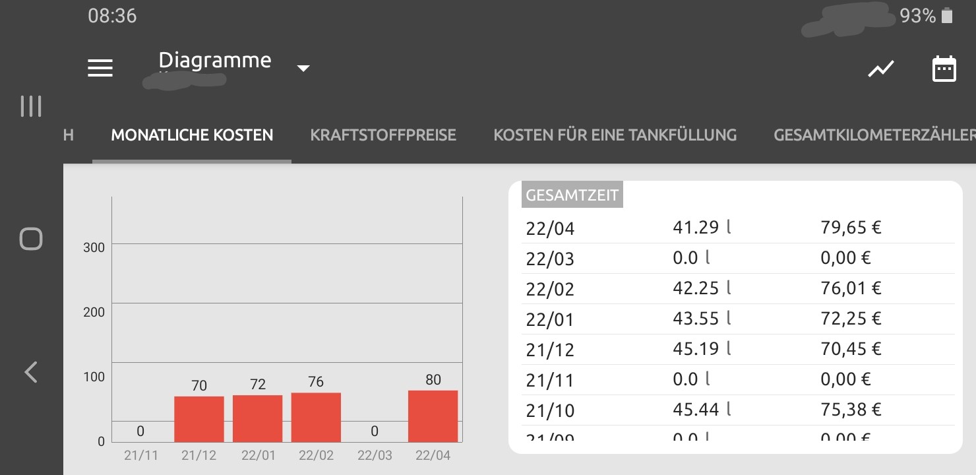Image resolution: width=976 pixels, height=475 pixels.
Task: Open the hamburger navigation menu
Action: [x=100, y=68]
